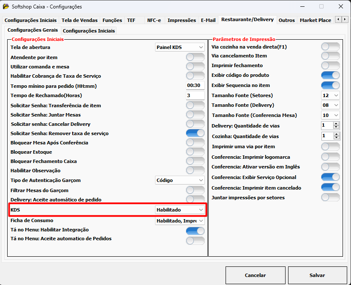Open Tipo de Autenticação Garçom dropdown
This screenshot has height=285, width=351.
[x=180, y=180]
